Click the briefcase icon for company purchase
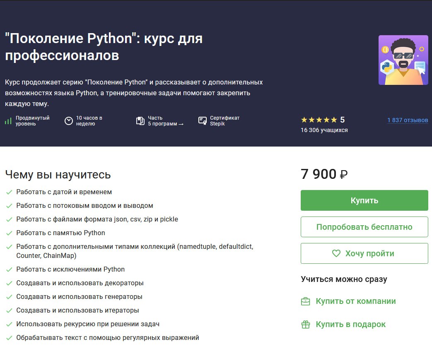The width and height of the screenshot is (432, 349). [x=305, y=302]
